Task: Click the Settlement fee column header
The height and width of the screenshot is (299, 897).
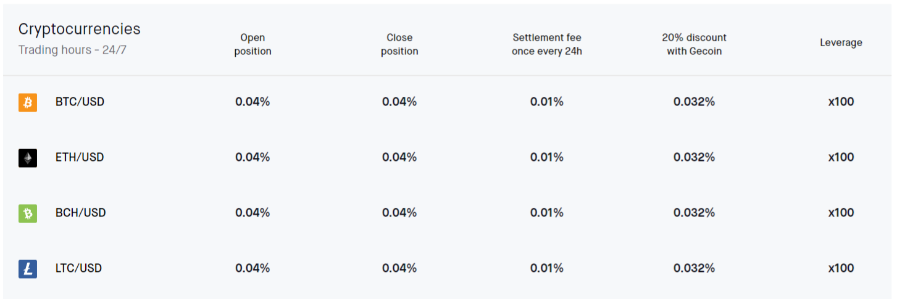Action: pyautogui.click(x=547, y=44)
